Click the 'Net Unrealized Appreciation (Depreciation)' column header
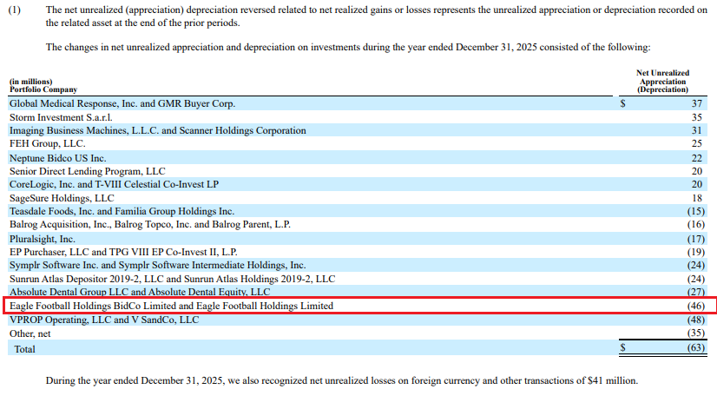This screenshot has width=717, height=396. point(662,82)
